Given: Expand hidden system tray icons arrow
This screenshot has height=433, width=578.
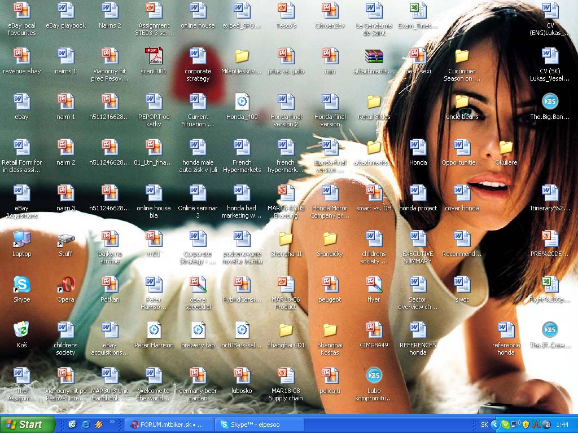Looking at the screenshot, I should click(x=495, y=425).
